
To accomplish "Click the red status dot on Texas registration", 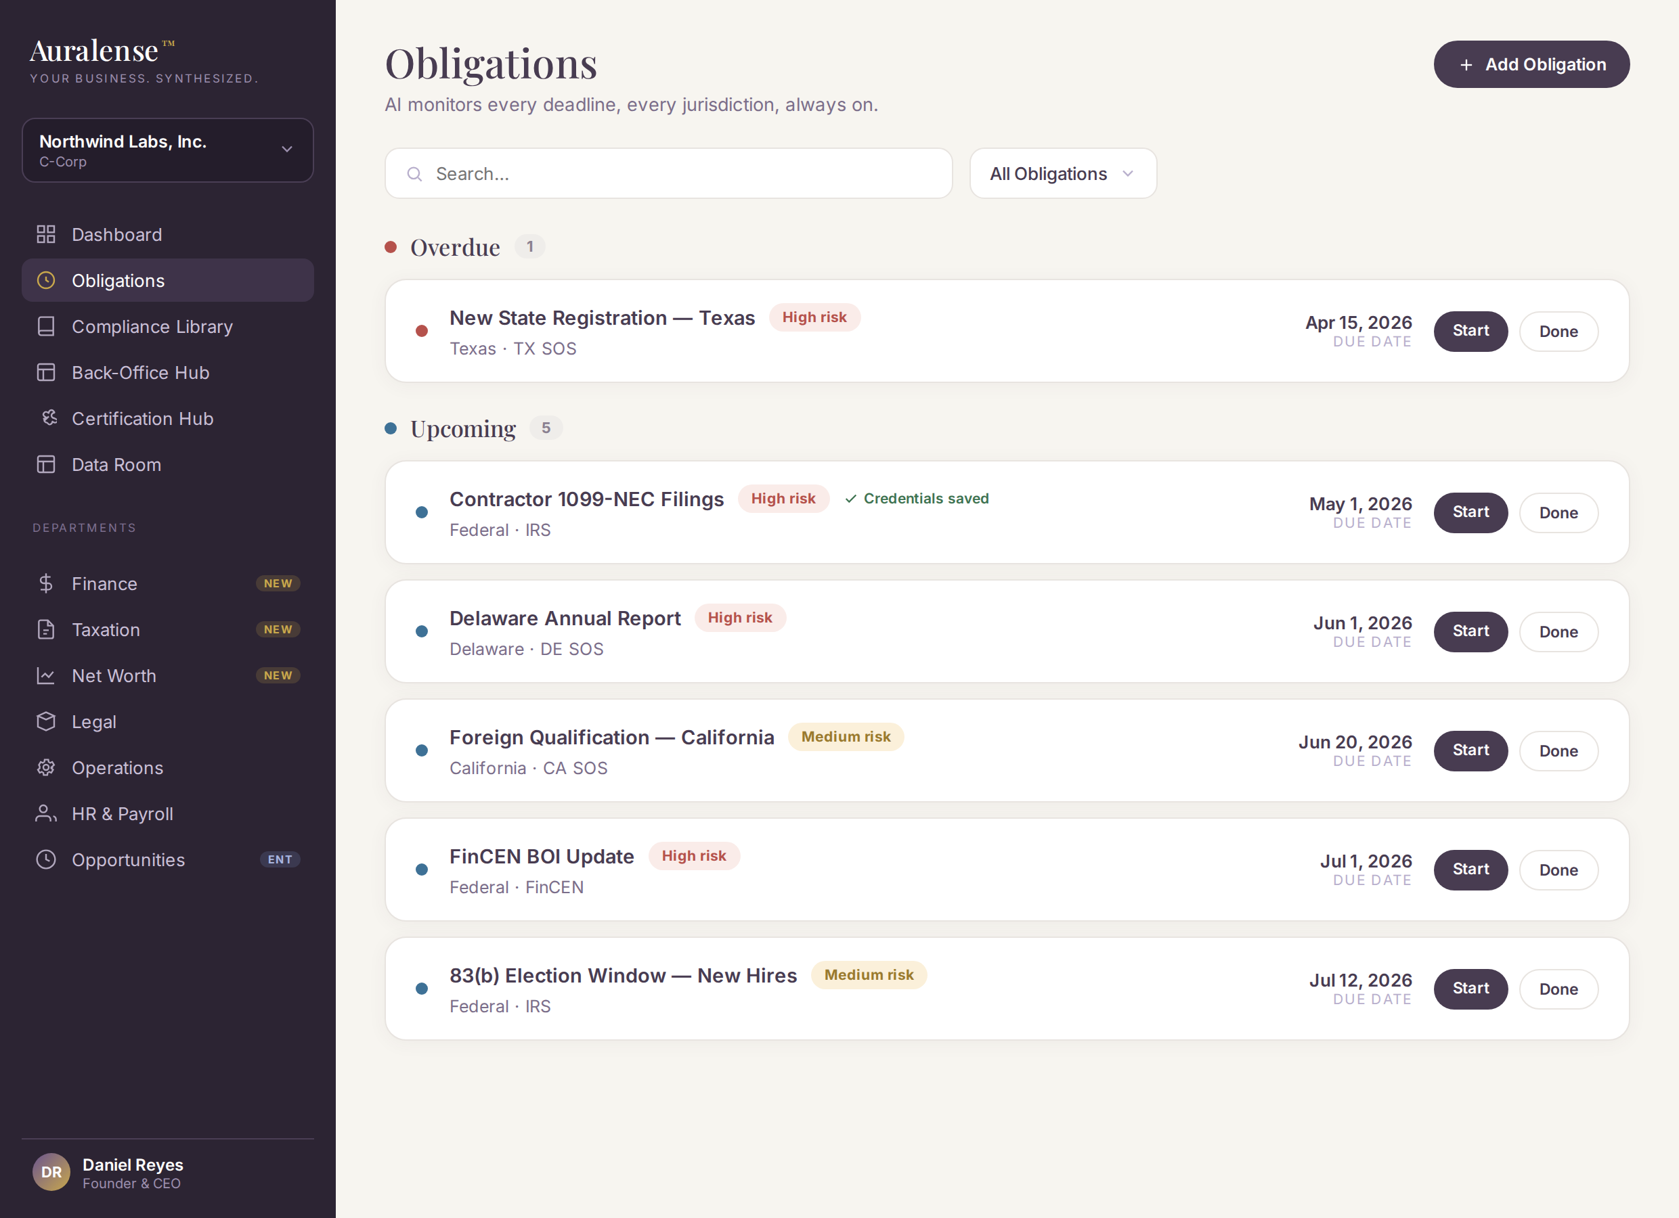I will point(422,331).
